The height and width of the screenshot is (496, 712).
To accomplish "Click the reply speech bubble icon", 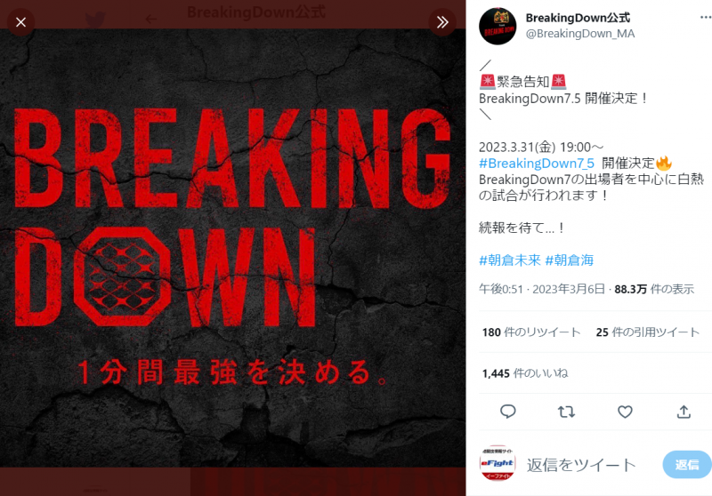I will (507, 412).
